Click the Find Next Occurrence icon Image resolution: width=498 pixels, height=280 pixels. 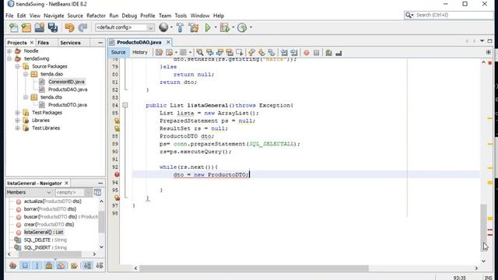pyautogui.click(x=219, y=52)
